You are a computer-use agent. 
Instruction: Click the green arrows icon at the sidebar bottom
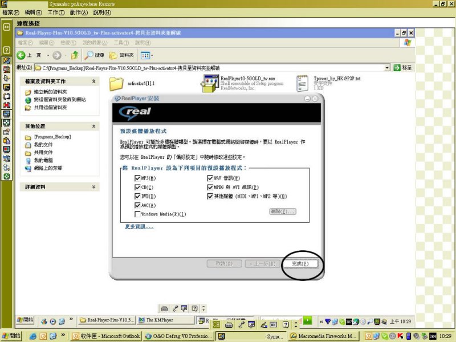pyautogui.click(x=6, y=177)
